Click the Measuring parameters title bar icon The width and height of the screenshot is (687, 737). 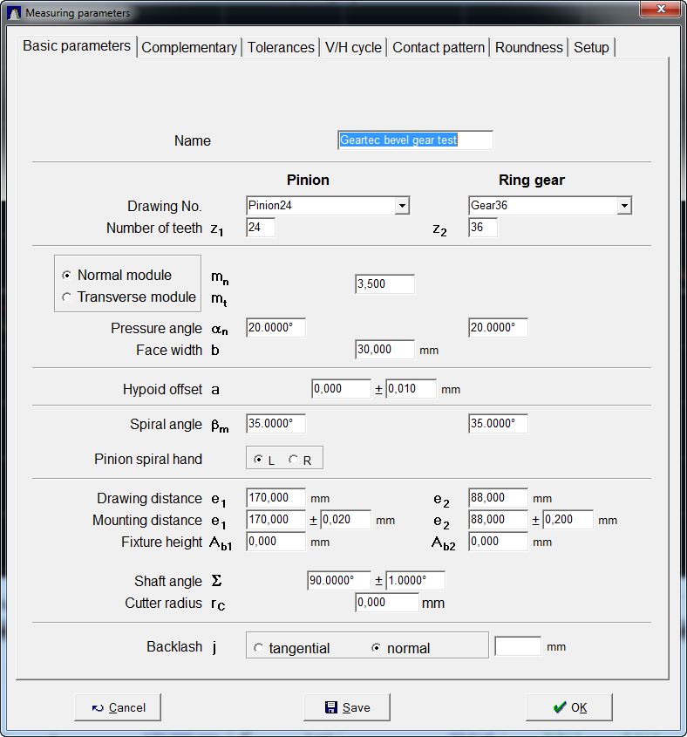tap(14, 13)
